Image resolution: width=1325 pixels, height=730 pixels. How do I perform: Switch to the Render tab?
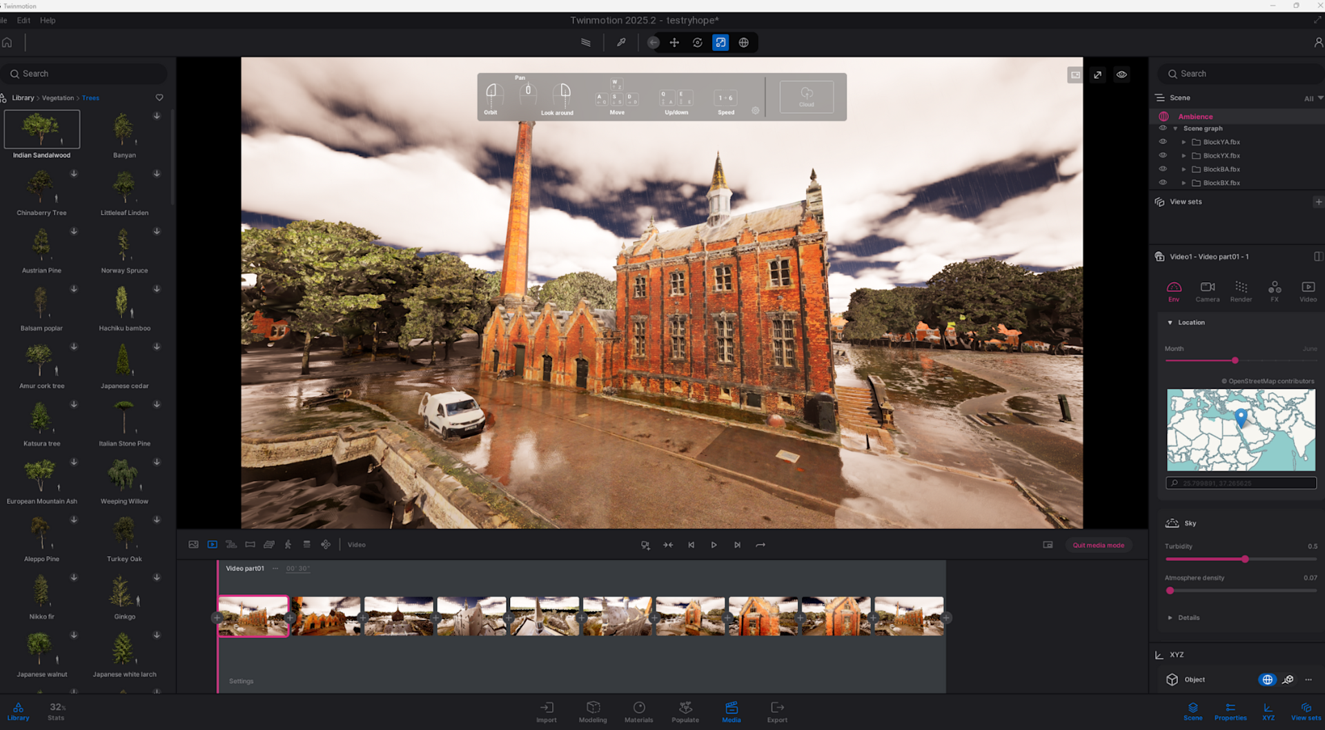click(x=1240, y=290)
